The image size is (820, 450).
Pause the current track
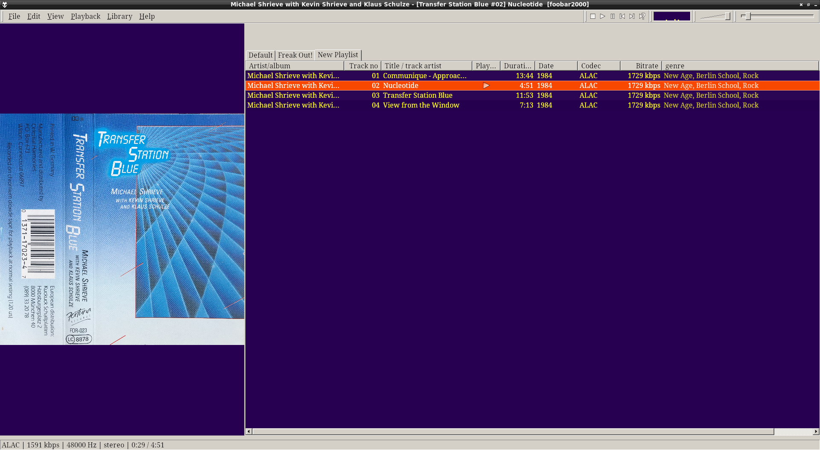pos(612,16)
